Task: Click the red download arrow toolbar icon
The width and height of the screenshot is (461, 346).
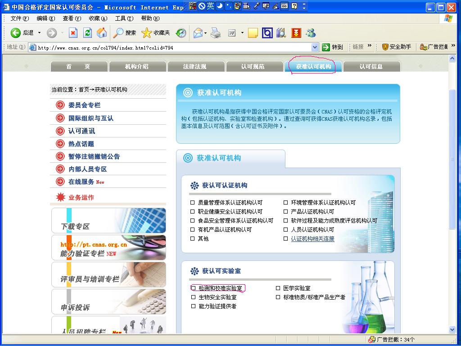Action: click(x=296, y=32)
